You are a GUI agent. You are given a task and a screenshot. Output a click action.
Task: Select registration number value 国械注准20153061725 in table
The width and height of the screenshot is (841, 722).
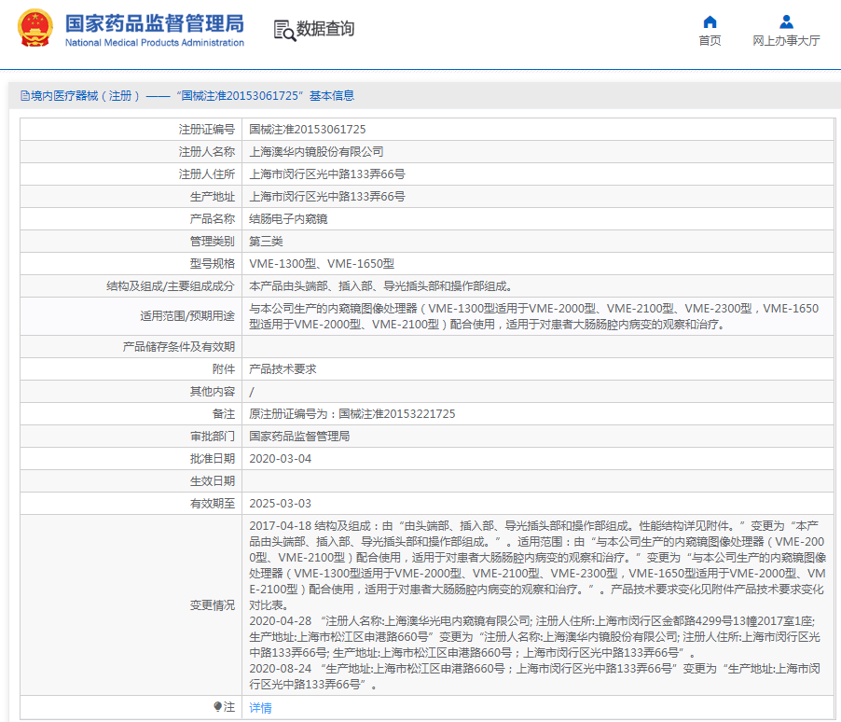(x=308, y=130)
